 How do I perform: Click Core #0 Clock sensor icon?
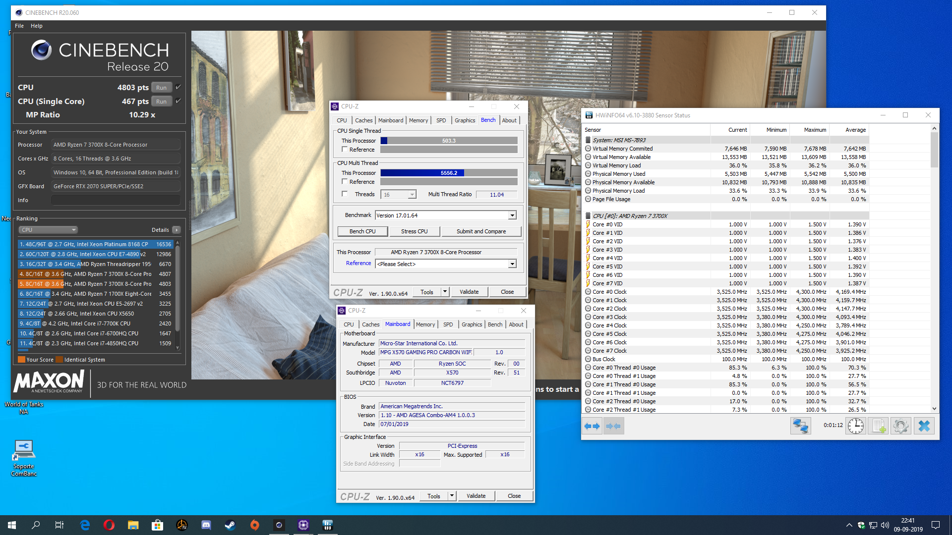pos(588,292)
